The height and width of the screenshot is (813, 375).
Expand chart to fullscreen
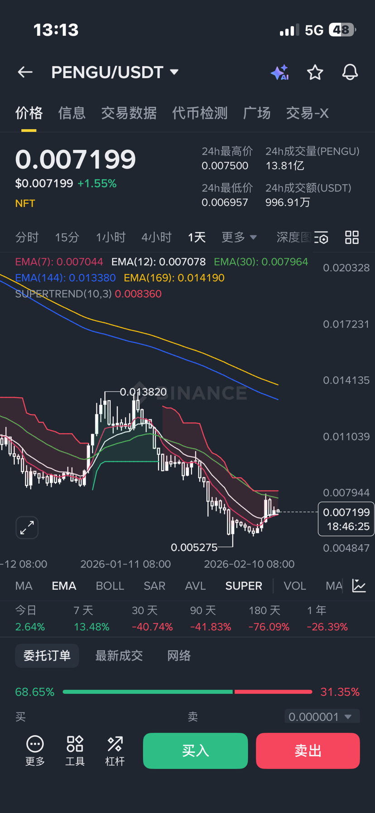pyautogui.click(x=27, y=527)
